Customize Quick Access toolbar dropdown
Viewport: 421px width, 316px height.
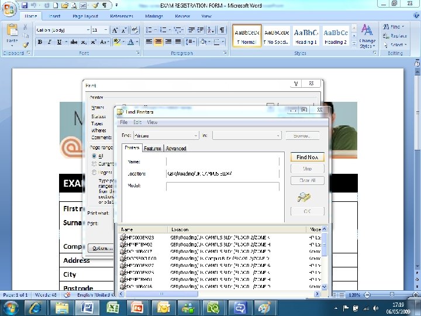[116, 5]
